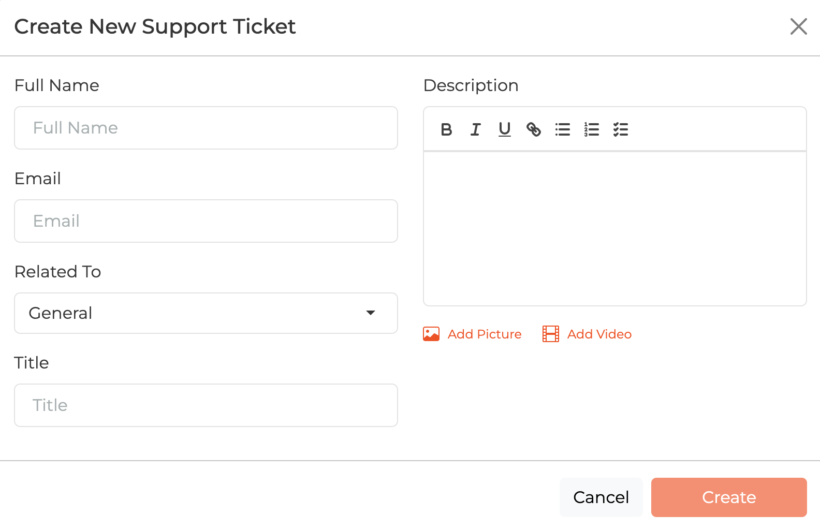
Task: Click inside the Description text area
Action: pos(614,228)
